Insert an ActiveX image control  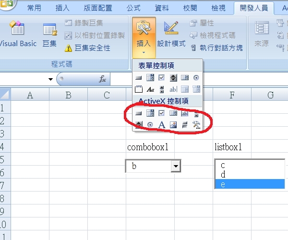point(173,125)
